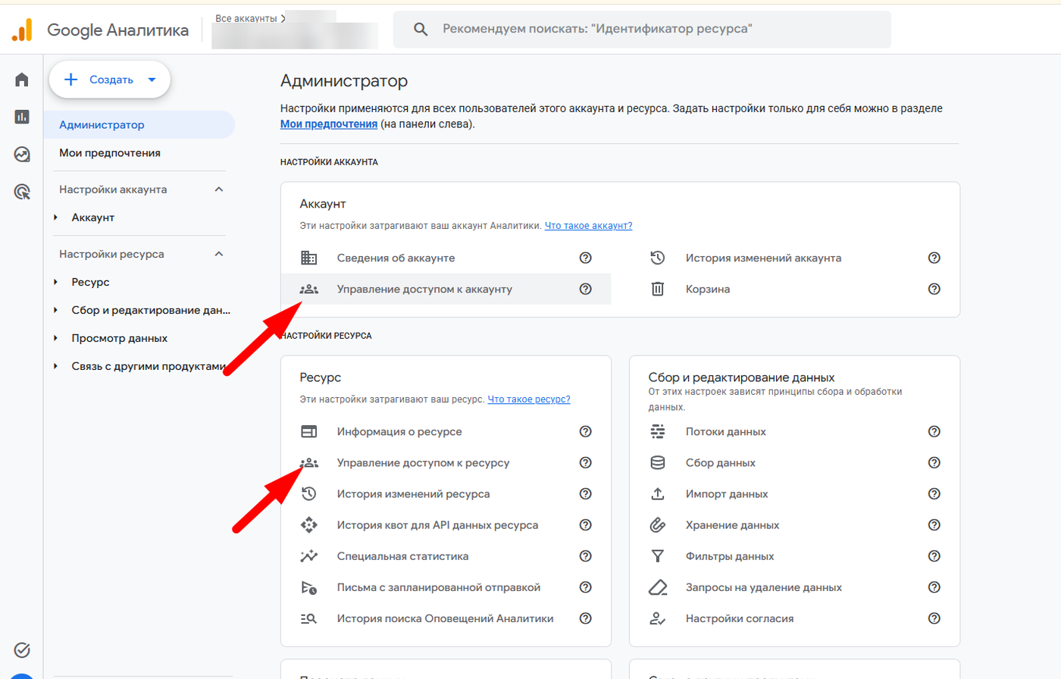The image size is (1061, 679).
Task: Follow the Что такое аккаунт? link
Action: click(588, 226)
